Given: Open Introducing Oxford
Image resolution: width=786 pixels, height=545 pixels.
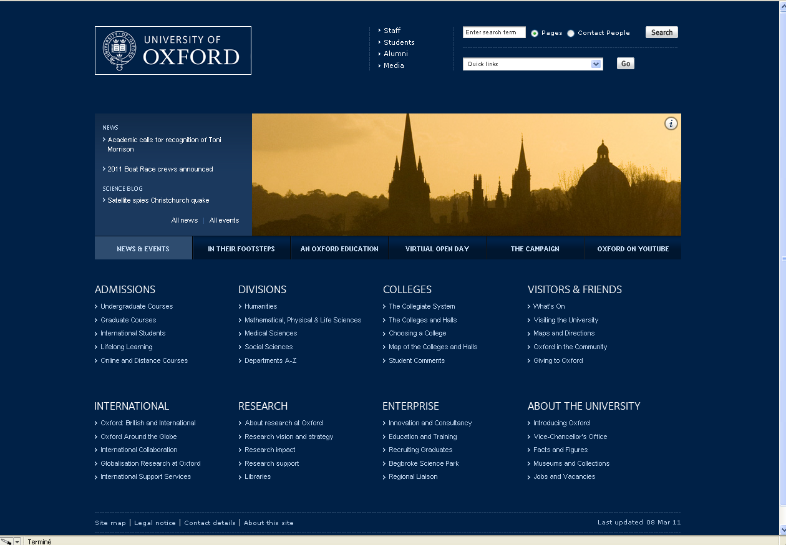Looking at the screenshot, I should (561, 423).
